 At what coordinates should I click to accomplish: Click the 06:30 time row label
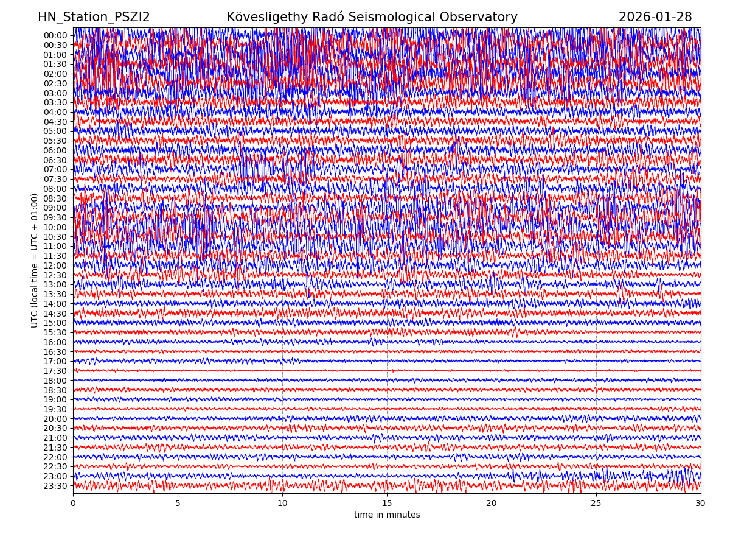coord(55,160)
